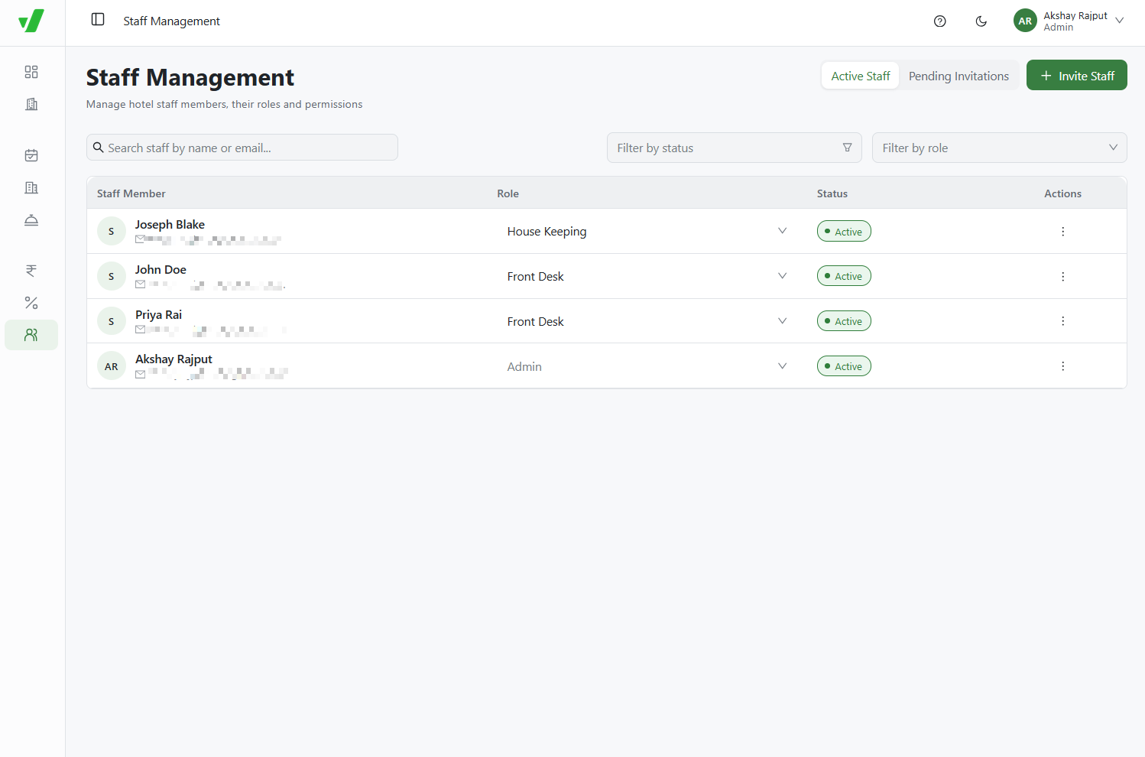1145x757 pixels.
Task: Click Joseph Blake's S avatar circle
Action: [112, 231]
